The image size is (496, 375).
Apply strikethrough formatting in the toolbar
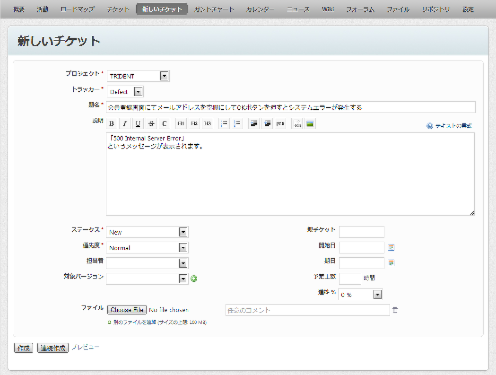tap(151, 123)
